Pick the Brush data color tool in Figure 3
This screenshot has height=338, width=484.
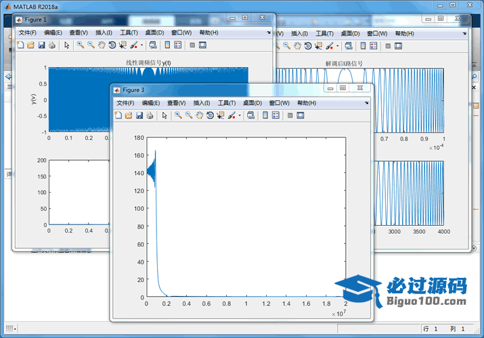pos(232,116)
